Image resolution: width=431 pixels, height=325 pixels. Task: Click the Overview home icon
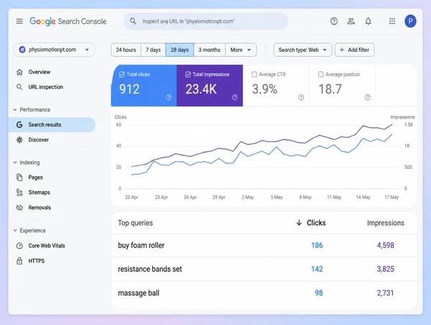[x=19, y=72]
